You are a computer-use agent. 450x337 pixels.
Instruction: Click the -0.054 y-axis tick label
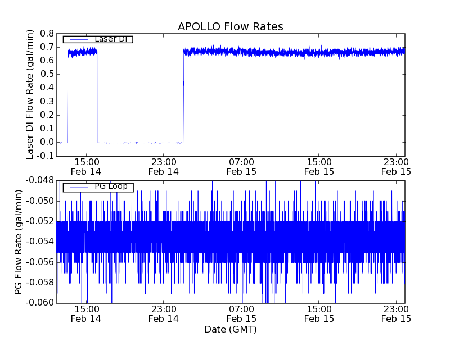pos(40,242)
